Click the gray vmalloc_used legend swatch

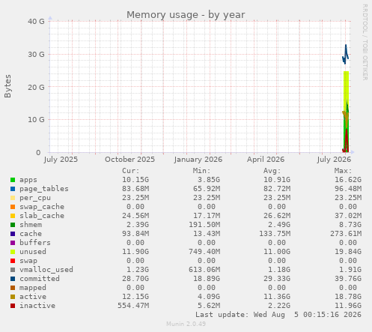(x=13, y=270)
